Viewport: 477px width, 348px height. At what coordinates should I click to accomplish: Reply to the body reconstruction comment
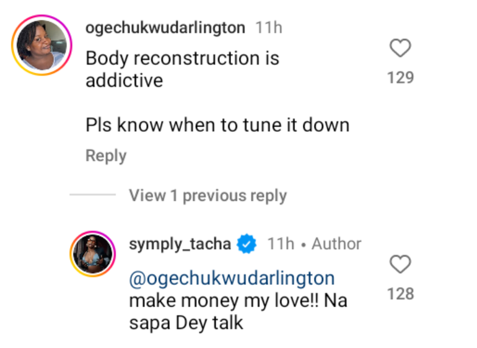(106, 156)
